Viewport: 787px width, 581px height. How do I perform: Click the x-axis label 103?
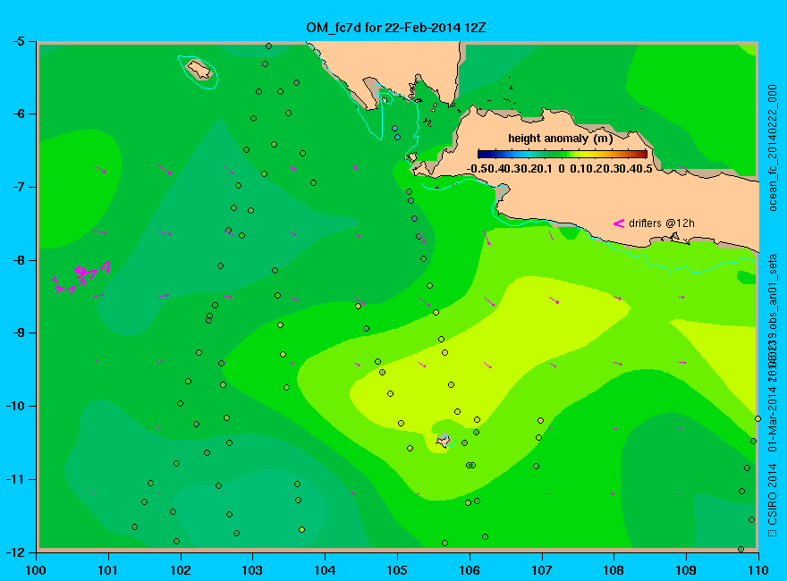tap(252, 570)
